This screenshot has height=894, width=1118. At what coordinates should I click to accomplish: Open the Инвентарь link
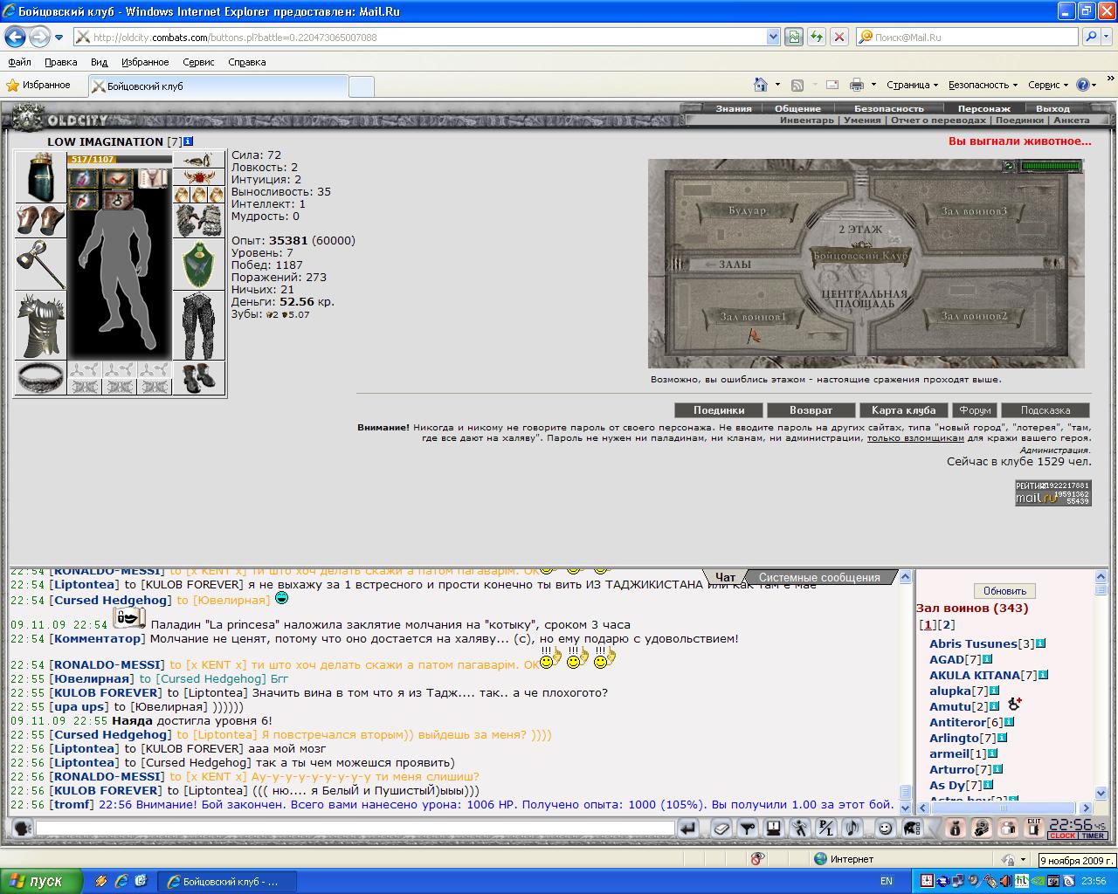807,120
